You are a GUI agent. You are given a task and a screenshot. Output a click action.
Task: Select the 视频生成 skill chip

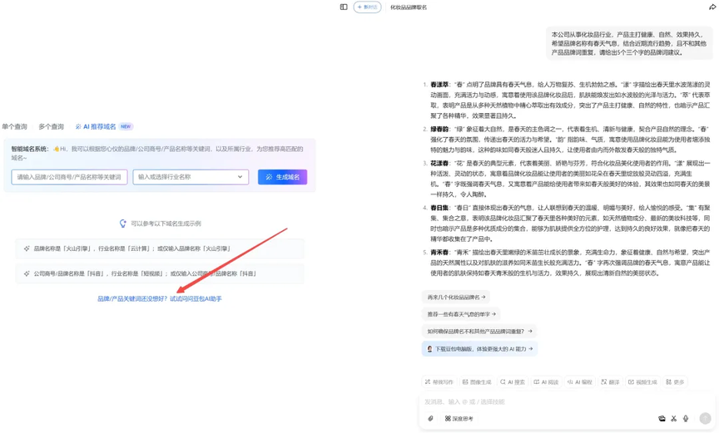(642, 381)
